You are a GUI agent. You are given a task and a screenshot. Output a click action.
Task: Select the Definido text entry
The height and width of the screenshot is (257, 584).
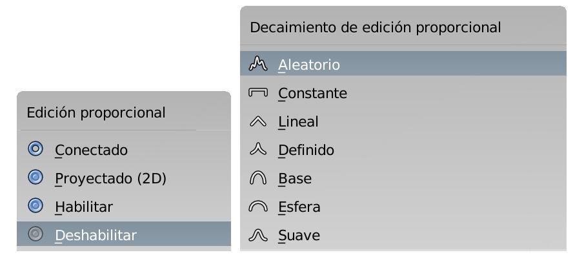(306, 150)
